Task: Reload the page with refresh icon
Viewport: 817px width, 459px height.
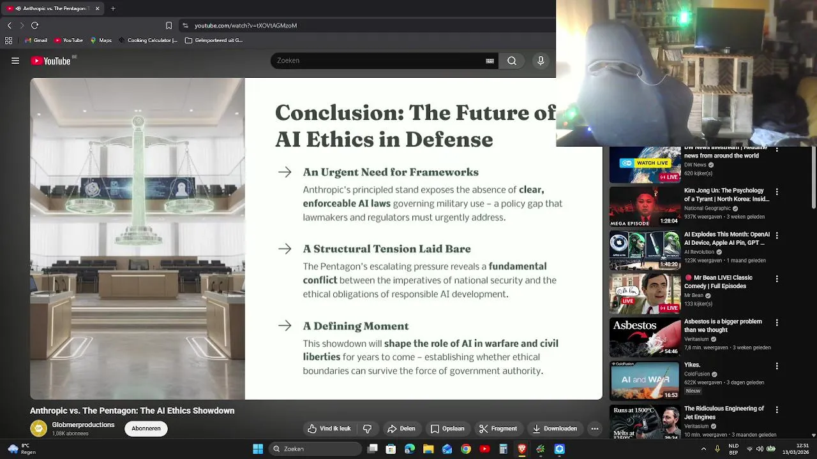Action: coord(34,25)
